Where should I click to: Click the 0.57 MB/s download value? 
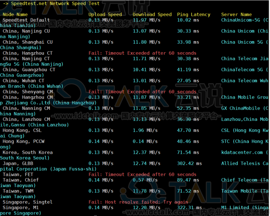(x=145, y=180)
